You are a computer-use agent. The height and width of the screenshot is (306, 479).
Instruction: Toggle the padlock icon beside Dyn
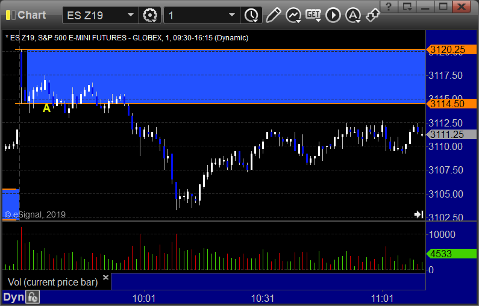point(33,297)
